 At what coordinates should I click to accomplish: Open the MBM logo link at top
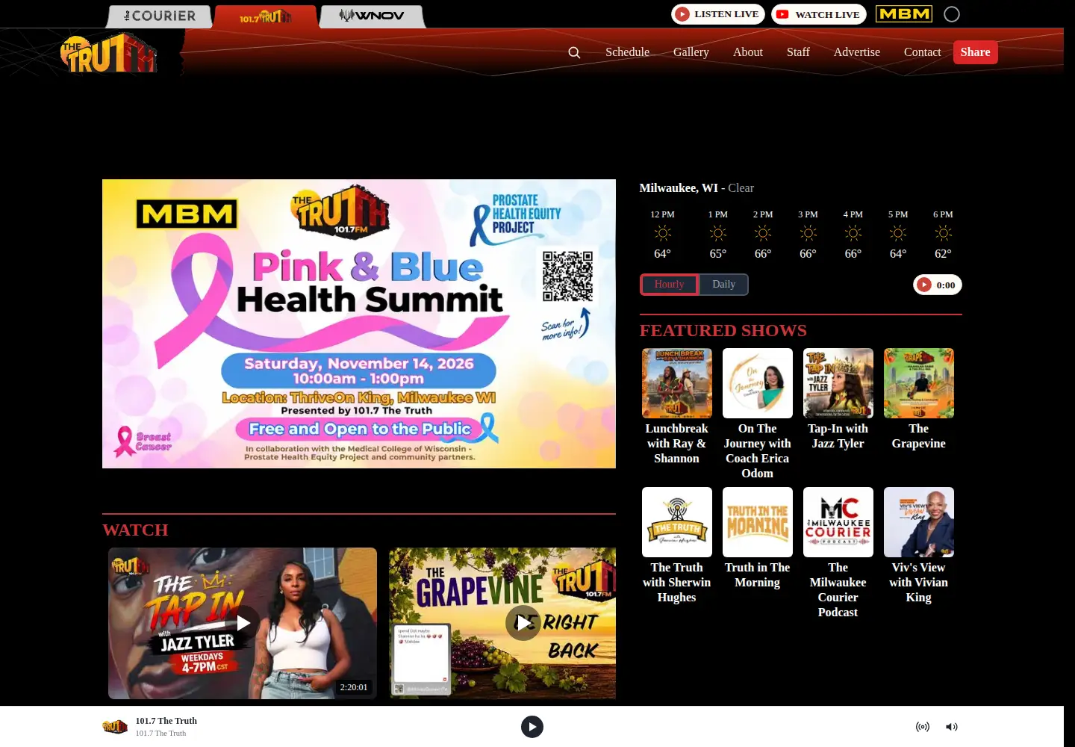click(904, 14)
